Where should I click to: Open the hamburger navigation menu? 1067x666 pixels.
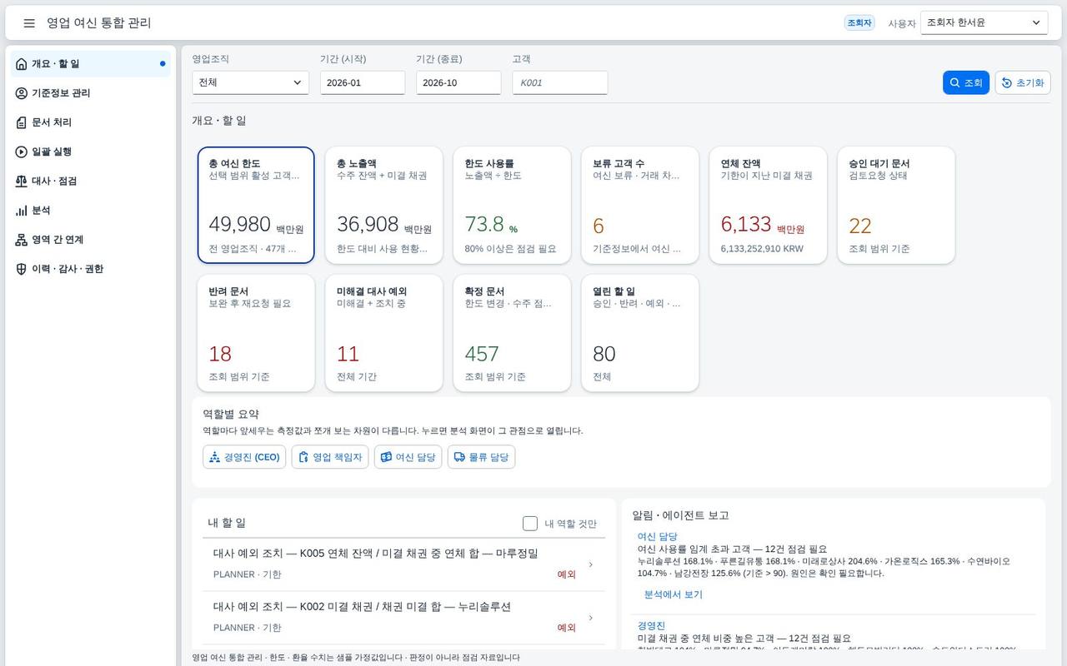(x=29, y=23)
